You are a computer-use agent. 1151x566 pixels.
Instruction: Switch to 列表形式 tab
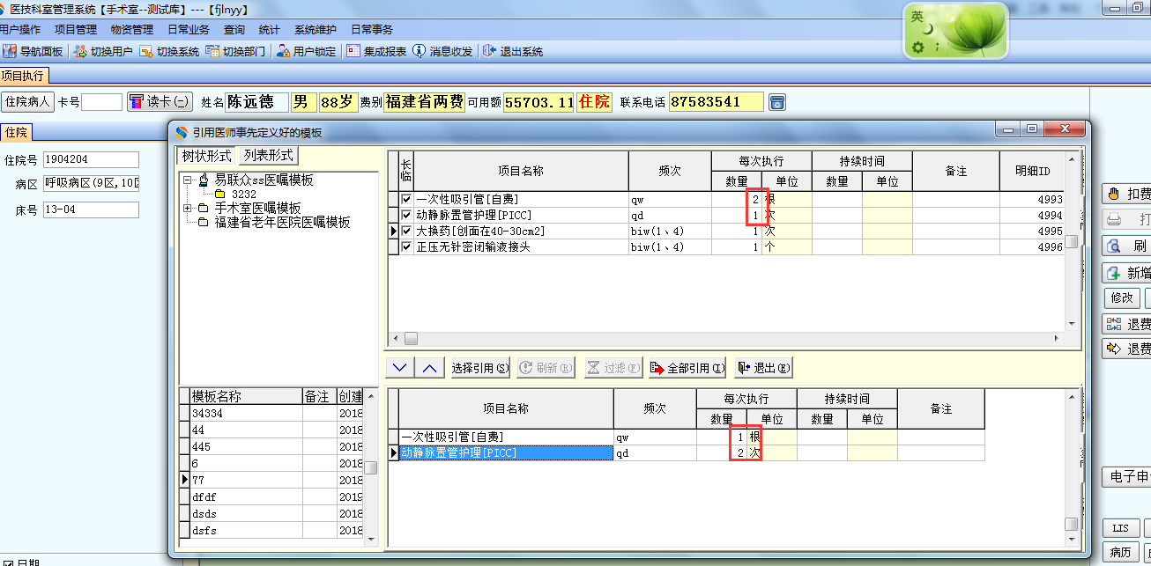270,156
